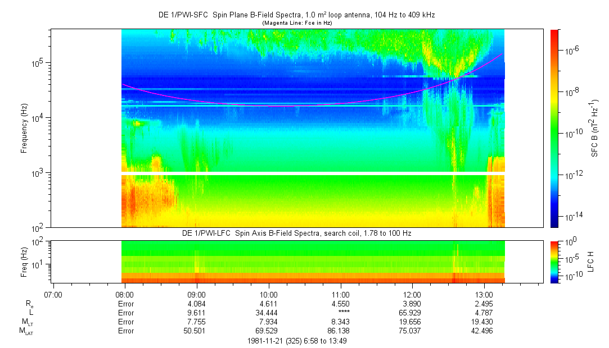Click the DE 1/PWI-LFC search coil title
Image resolution: width=609 pixels, height=348 pixels.
(x=296, y=233)
